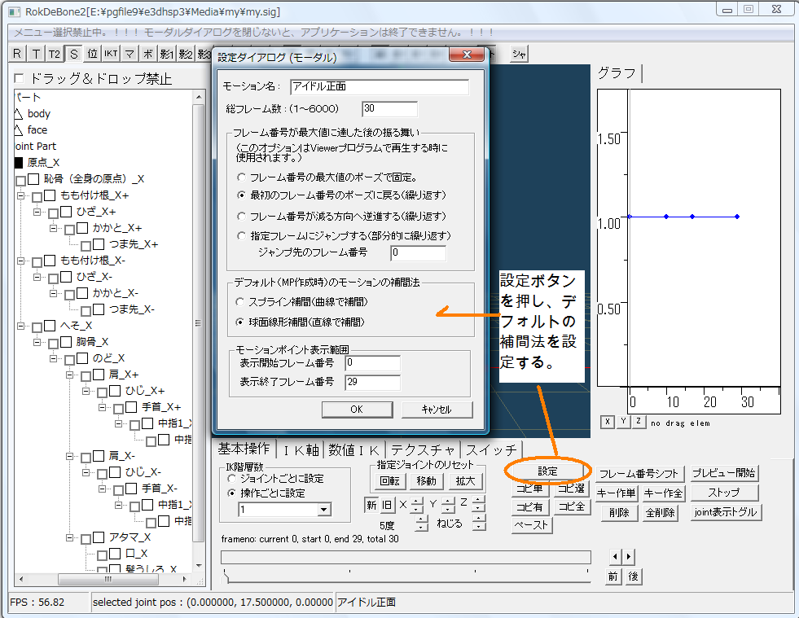Enable ドラッグ＆ドロップ禁止 checkbox
The width and height of the screenshot is (799, 618).
coord(20,79)
